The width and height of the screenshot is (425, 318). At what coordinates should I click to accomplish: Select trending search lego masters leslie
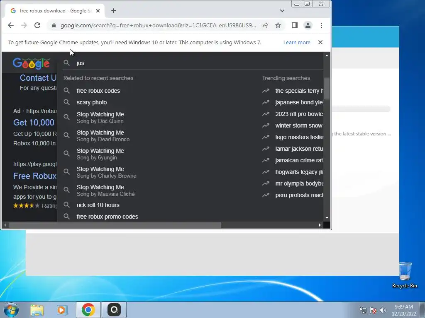coord(299,137)
